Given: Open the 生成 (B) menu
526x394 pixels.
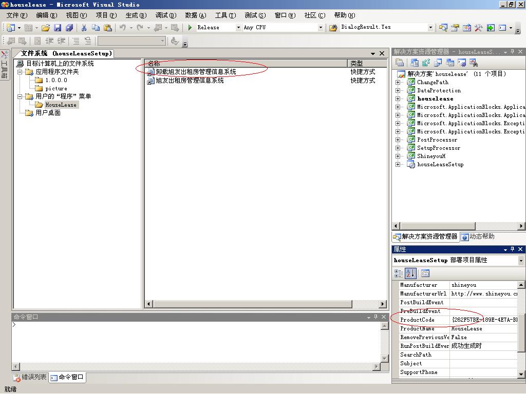Looking at the screenshot, I should pos(136,15).
